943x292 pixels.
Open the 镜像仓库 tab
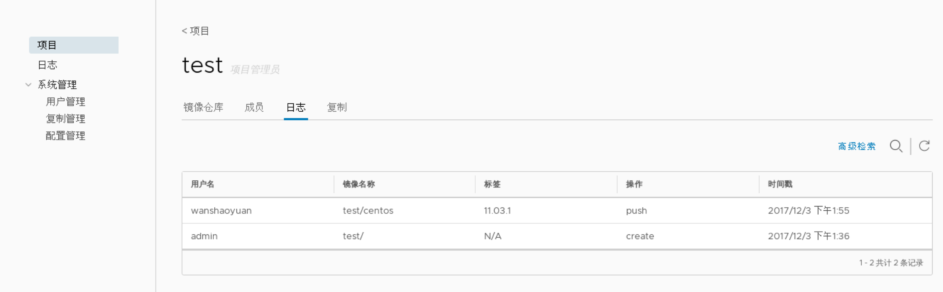204,107
